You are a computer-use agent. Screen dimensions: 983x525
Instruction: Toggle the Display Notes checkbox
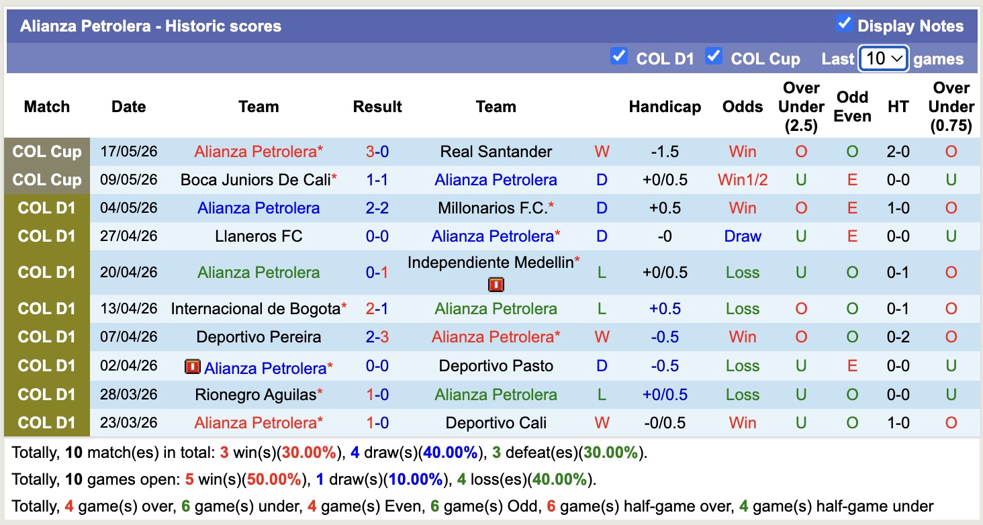(844, 23)
